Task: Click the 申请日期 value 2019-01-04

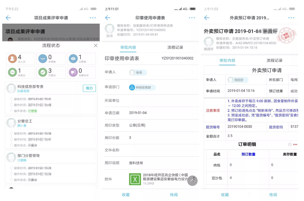Action: [138, 113]
